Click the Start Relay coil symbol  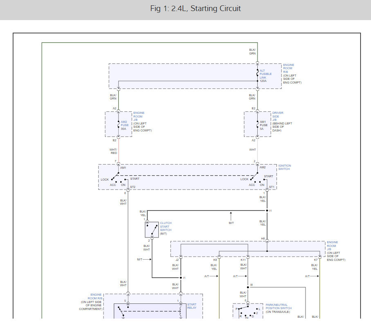(181, 313)
